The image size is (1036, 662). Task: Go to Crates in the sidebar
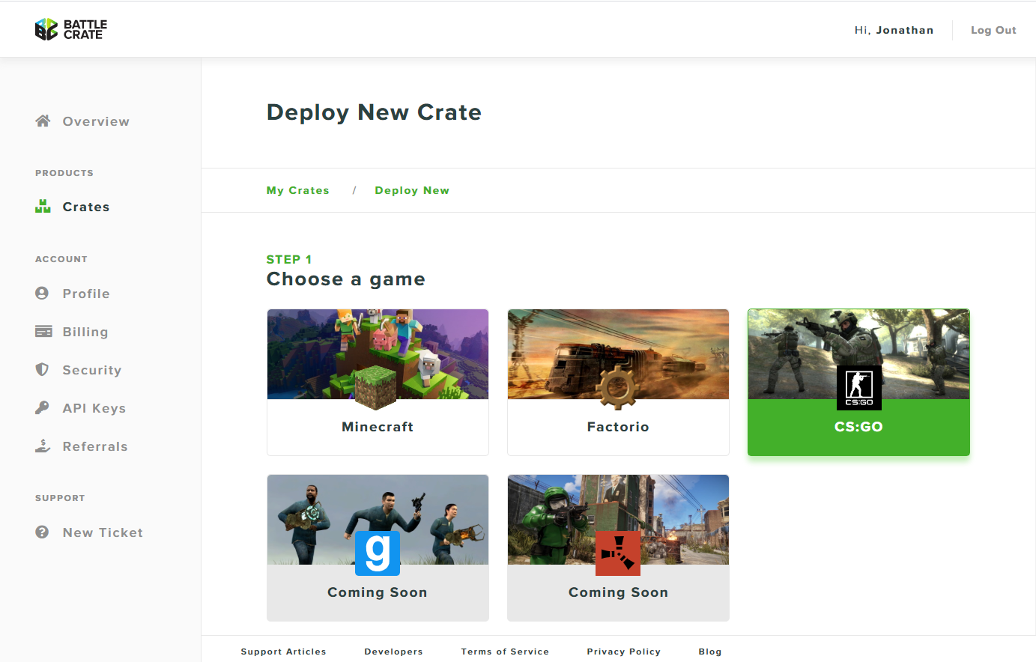point(86,207)
